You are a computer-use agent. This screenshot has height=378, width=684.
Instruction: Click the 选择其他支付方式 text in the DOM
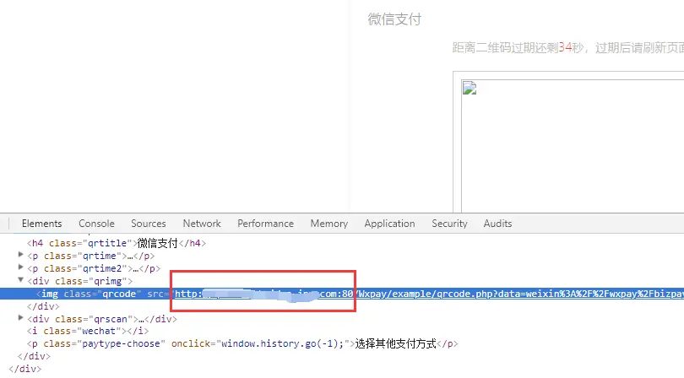[x=395, y=343]
